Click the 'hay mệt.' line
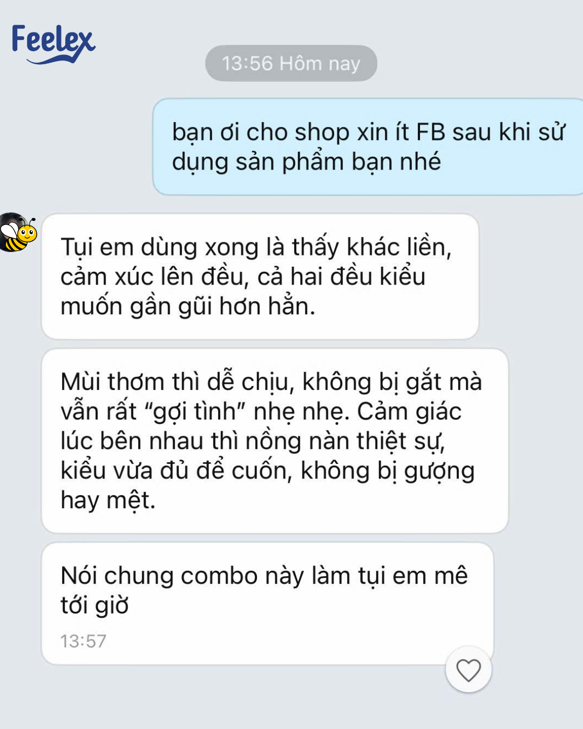This screenshot has width=583, height=729. (108, 501)
